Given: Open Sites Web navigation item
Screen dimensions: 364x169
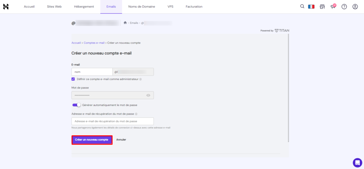Looking at the screenshot, I should pos(54,7).
